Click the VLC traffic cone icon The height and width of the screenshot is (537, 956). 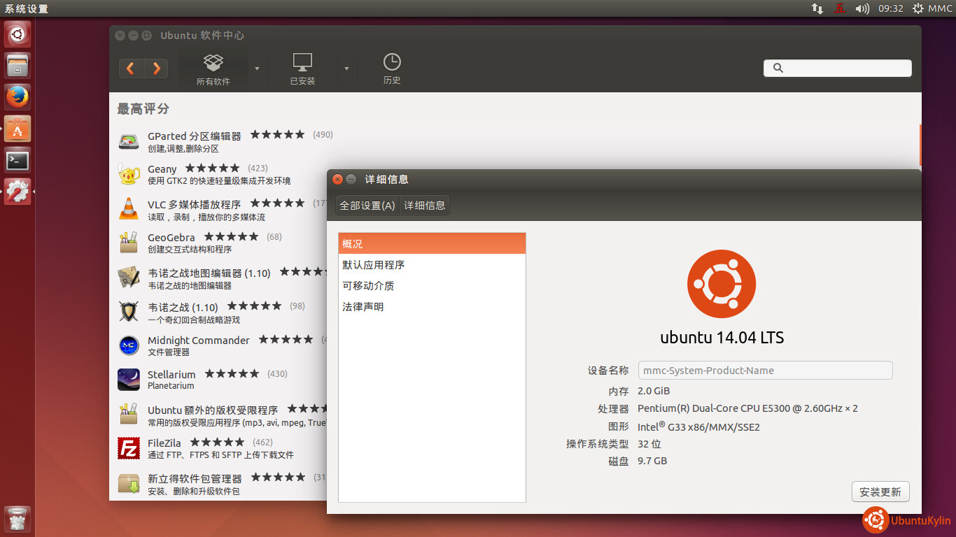129,208
